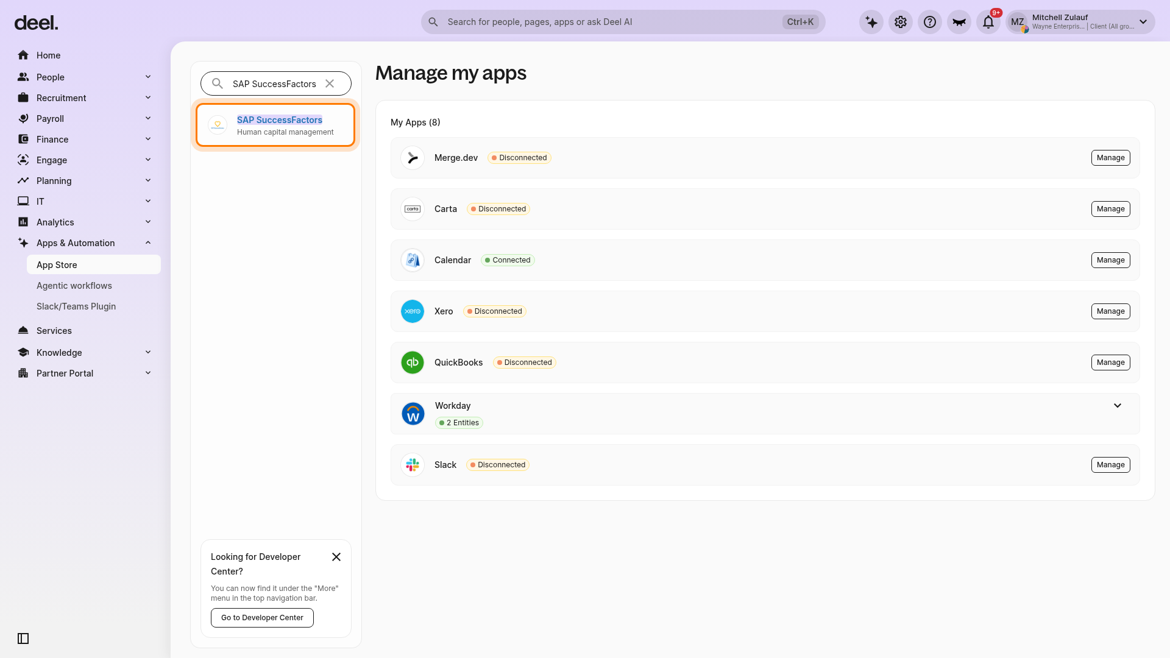Click Workday 2 Entities badge

click(459, 423)
